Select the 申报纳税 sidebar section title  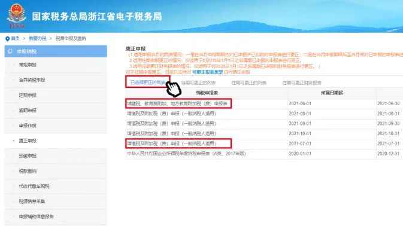click(x=27, y=51)
